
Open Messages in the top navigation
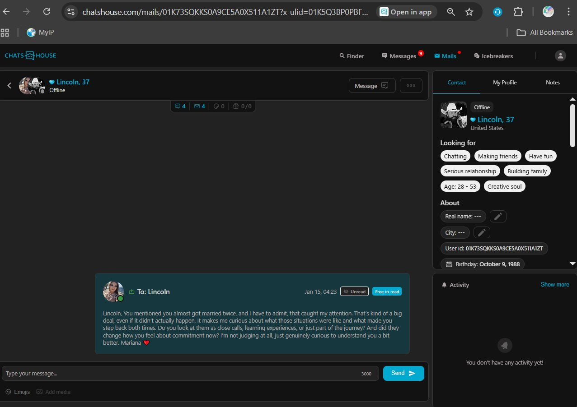tap(399, 56)
